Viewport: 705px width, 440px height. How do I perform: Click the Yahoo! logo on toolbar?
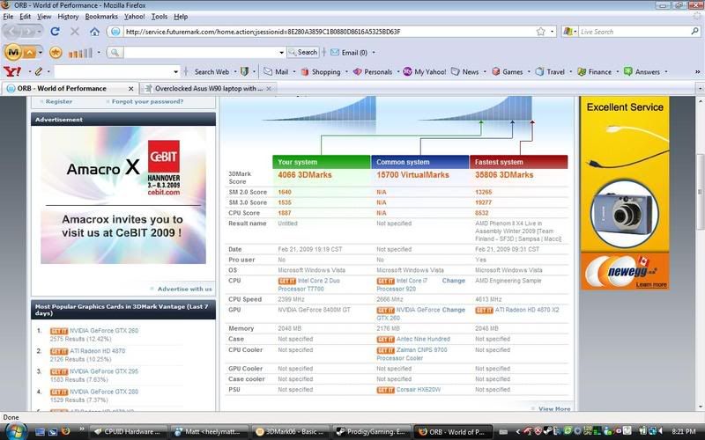(x=12, y=71)
